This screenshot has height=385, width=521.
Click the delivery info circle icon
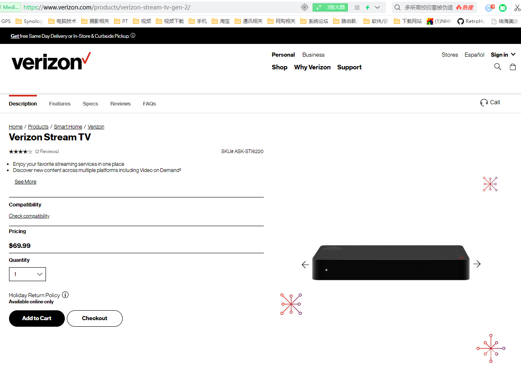click(133, 36)
